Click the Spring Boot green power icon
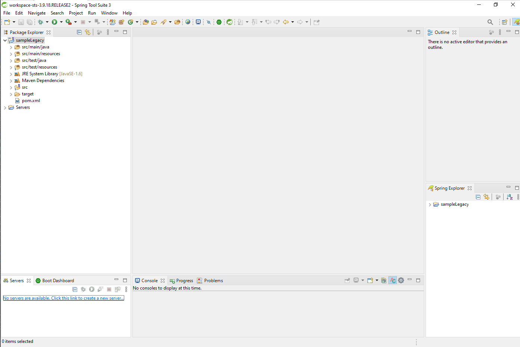This screenshot has width=520, height=347. [x=219, y=22]
